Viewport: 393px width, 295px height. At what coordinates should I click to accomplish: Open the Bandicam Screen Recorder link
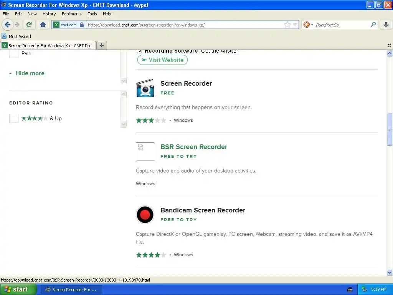tap(203, 210)
